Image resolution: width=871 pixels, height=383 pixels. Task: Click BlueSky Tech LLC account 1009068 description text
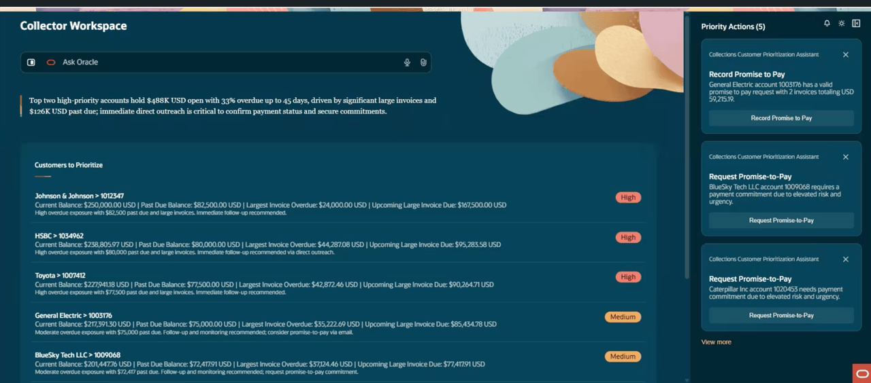point(775,194)
